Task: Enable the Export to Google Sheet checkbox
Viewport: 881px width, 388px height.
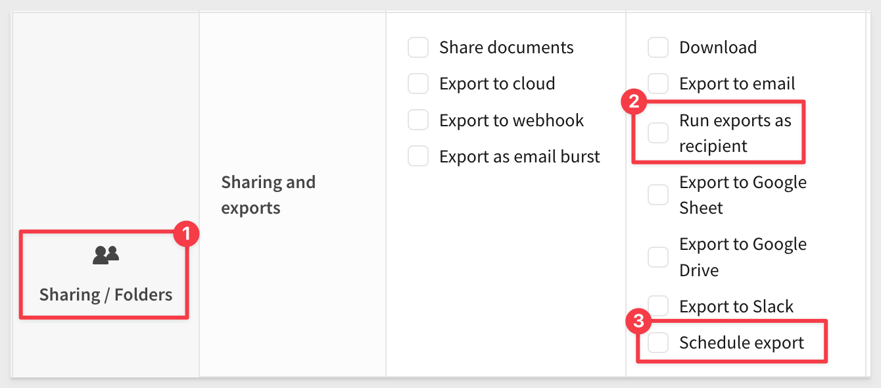Action: [x=658, y=195]
